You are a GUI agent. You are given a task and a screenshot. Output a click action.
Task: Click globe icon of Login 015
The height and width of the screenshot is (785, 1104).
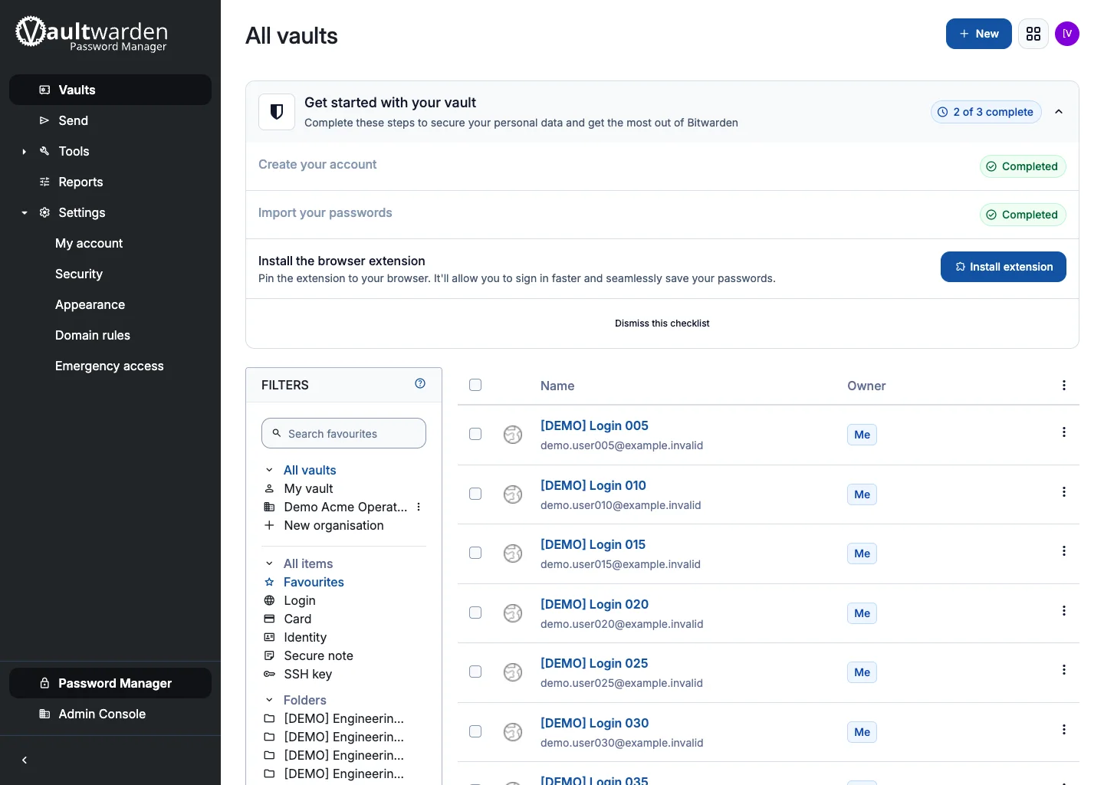pyautogui.click(x=513, y=553)
